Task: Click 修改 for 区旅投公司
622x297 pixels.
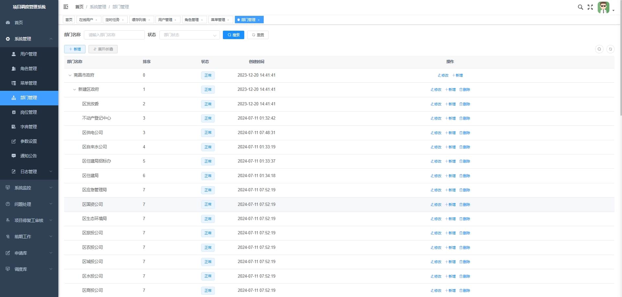Action: [x=436, y=233]
